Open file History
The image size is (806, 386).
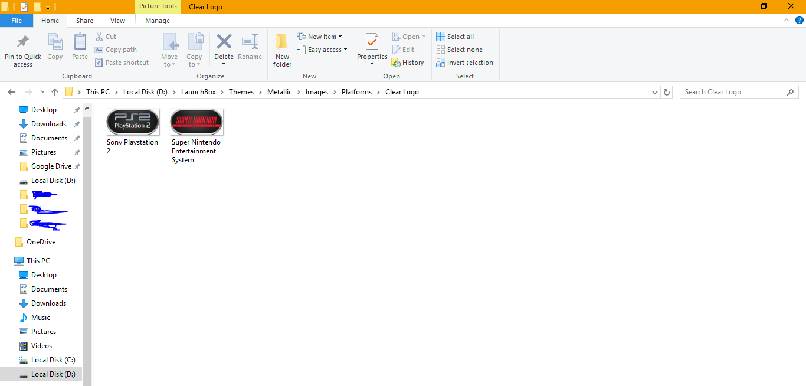(408, 63)
